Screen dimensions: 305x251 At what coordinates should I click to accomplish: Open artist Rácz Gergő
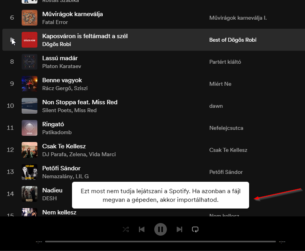(57, 88)
